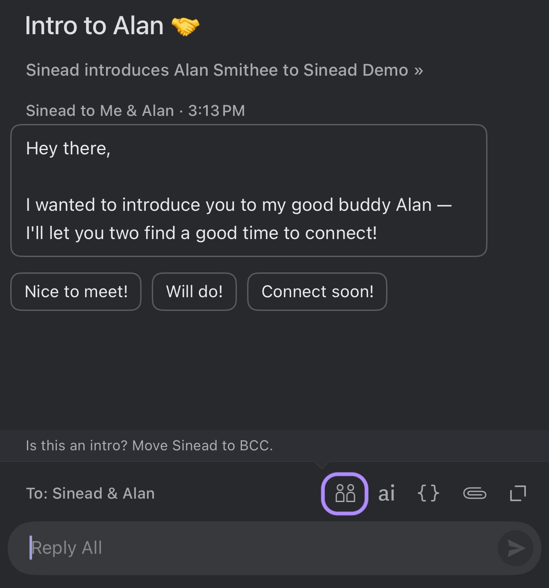
Task: Click the 3:13 PM timestamp
Action: point(216,111)
